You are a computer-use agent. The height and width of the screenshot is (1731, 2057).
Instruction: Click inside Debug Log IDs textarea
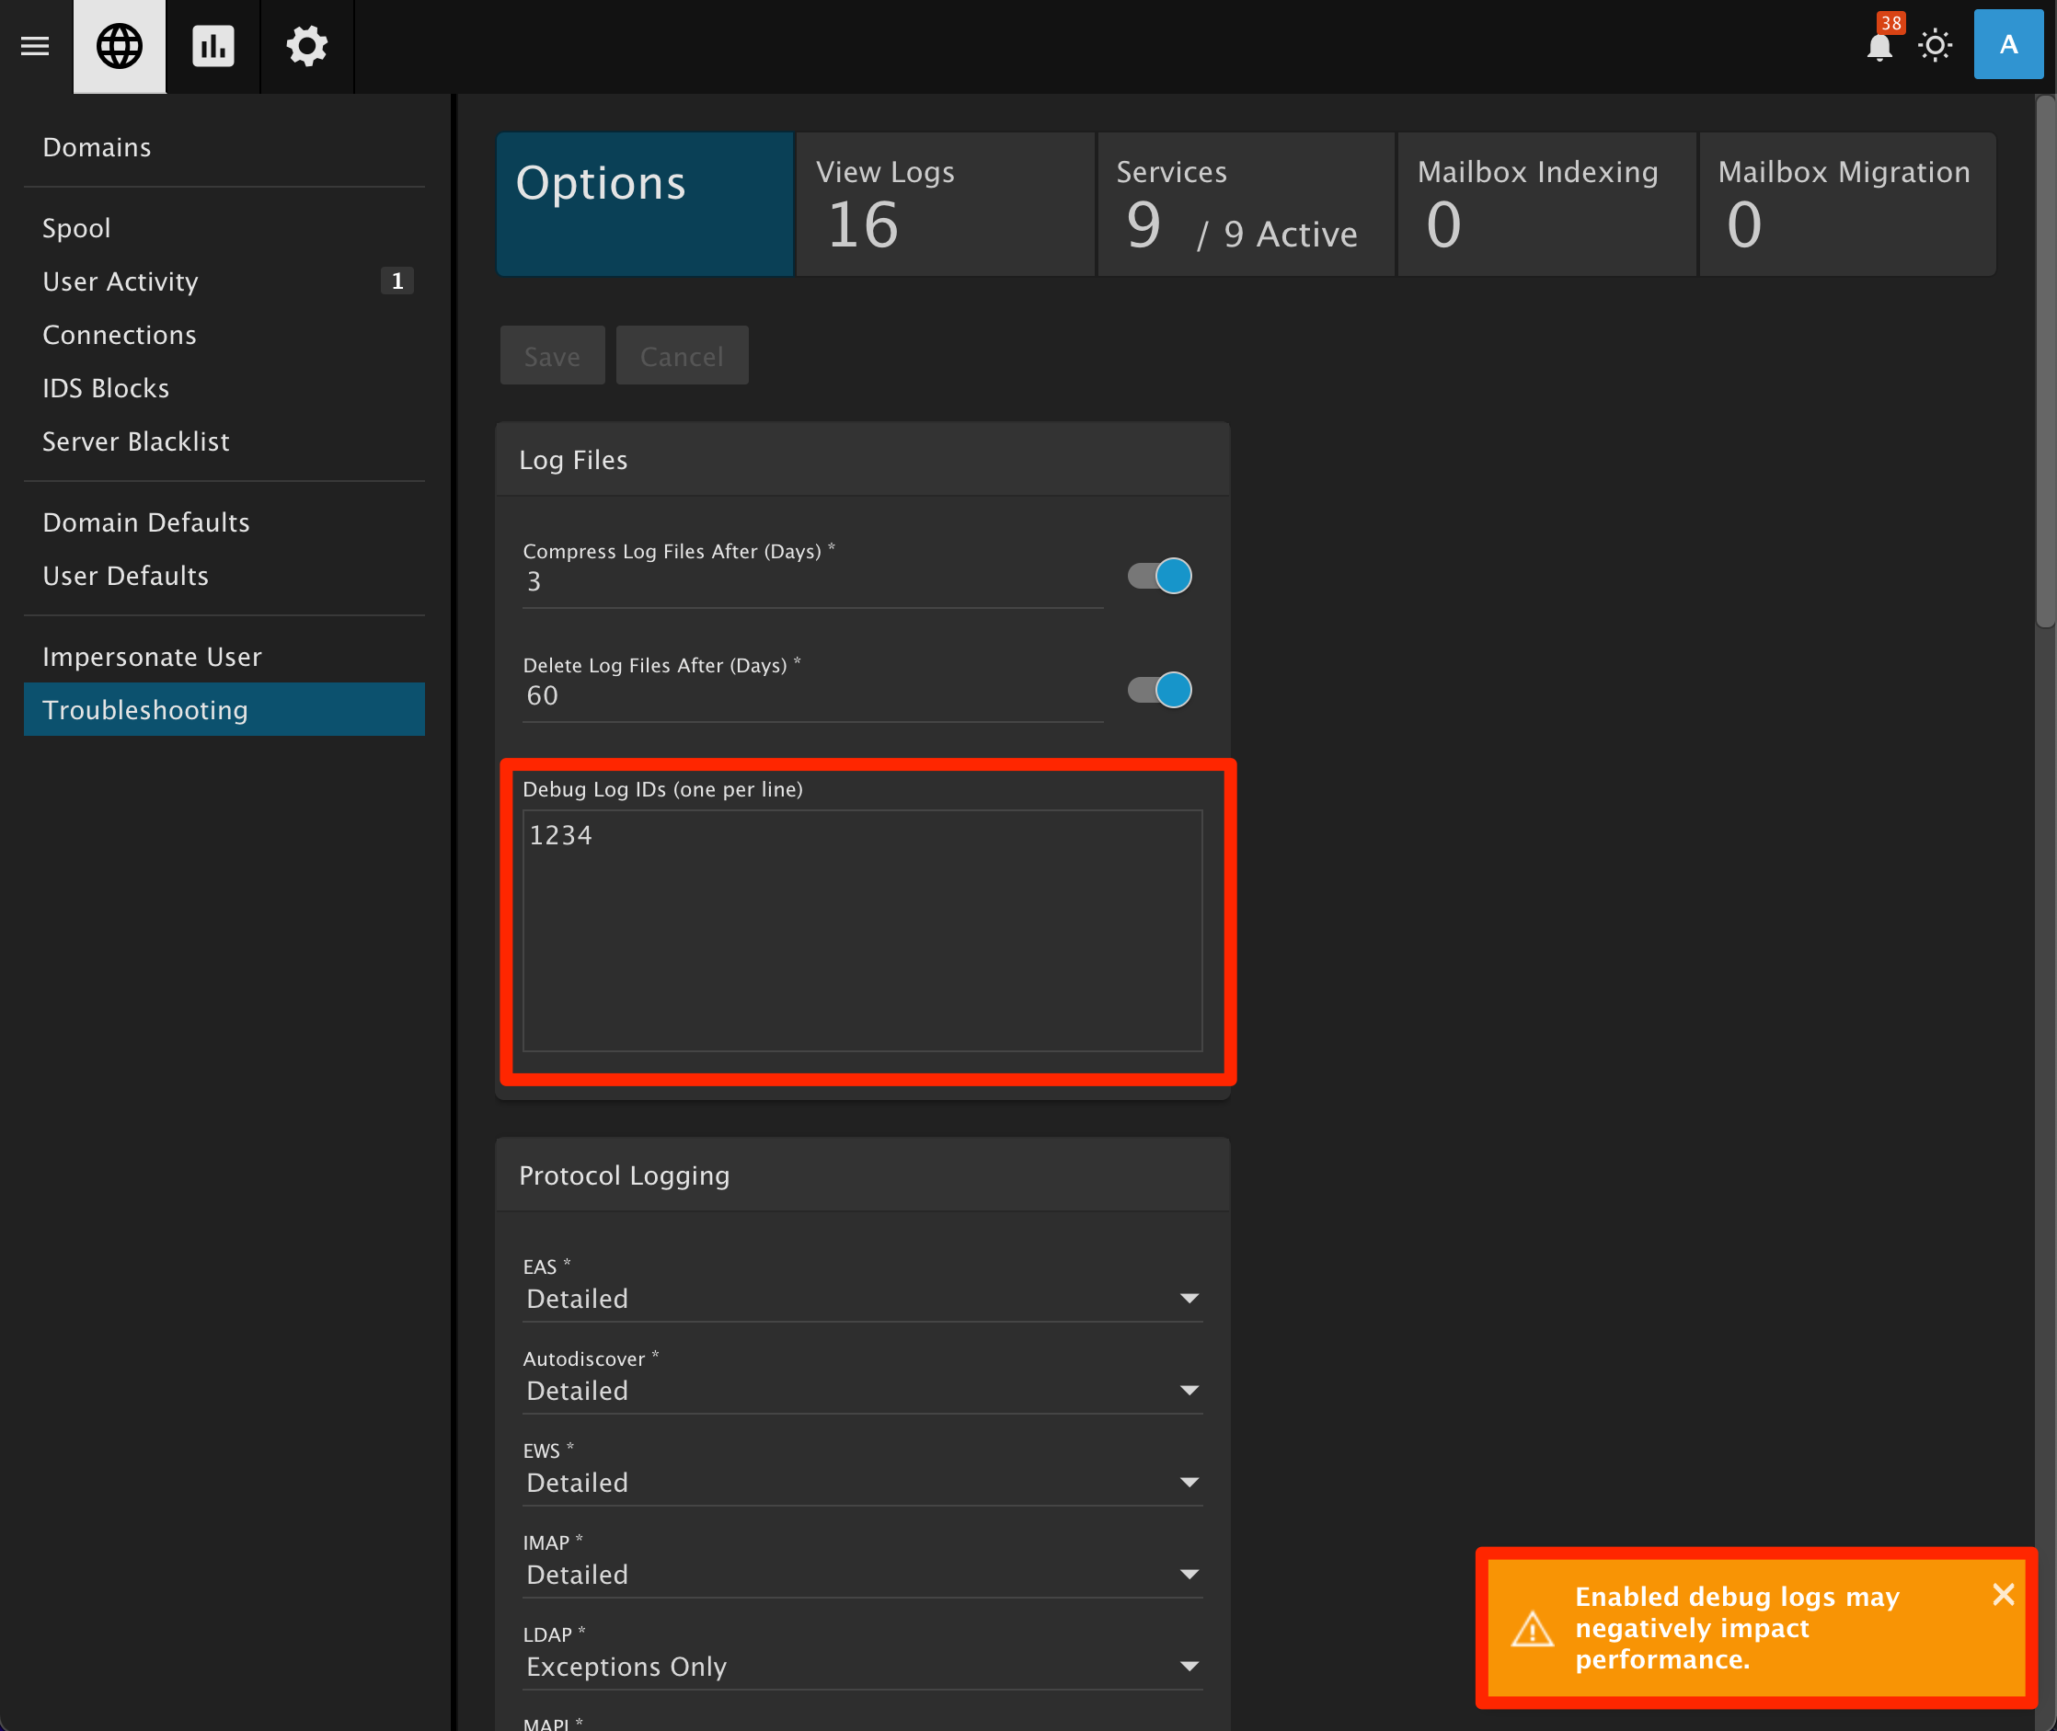click(862, 930)
